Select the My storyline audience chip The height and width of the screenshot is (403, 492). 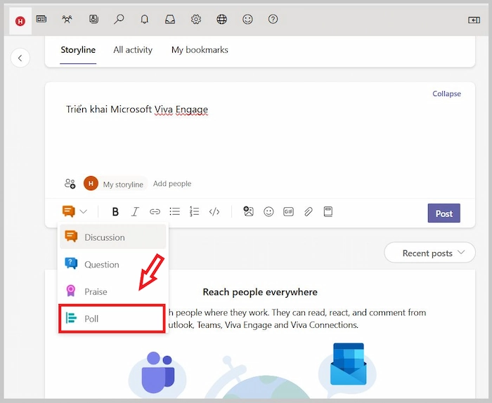pos(115,184)
